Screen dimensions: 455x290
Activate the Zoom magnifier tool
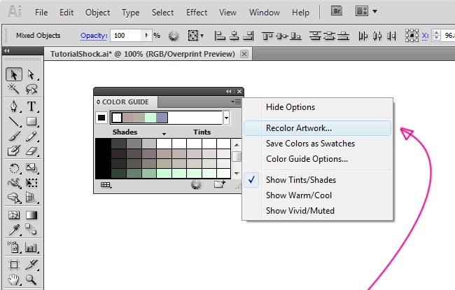click(31, 280)
